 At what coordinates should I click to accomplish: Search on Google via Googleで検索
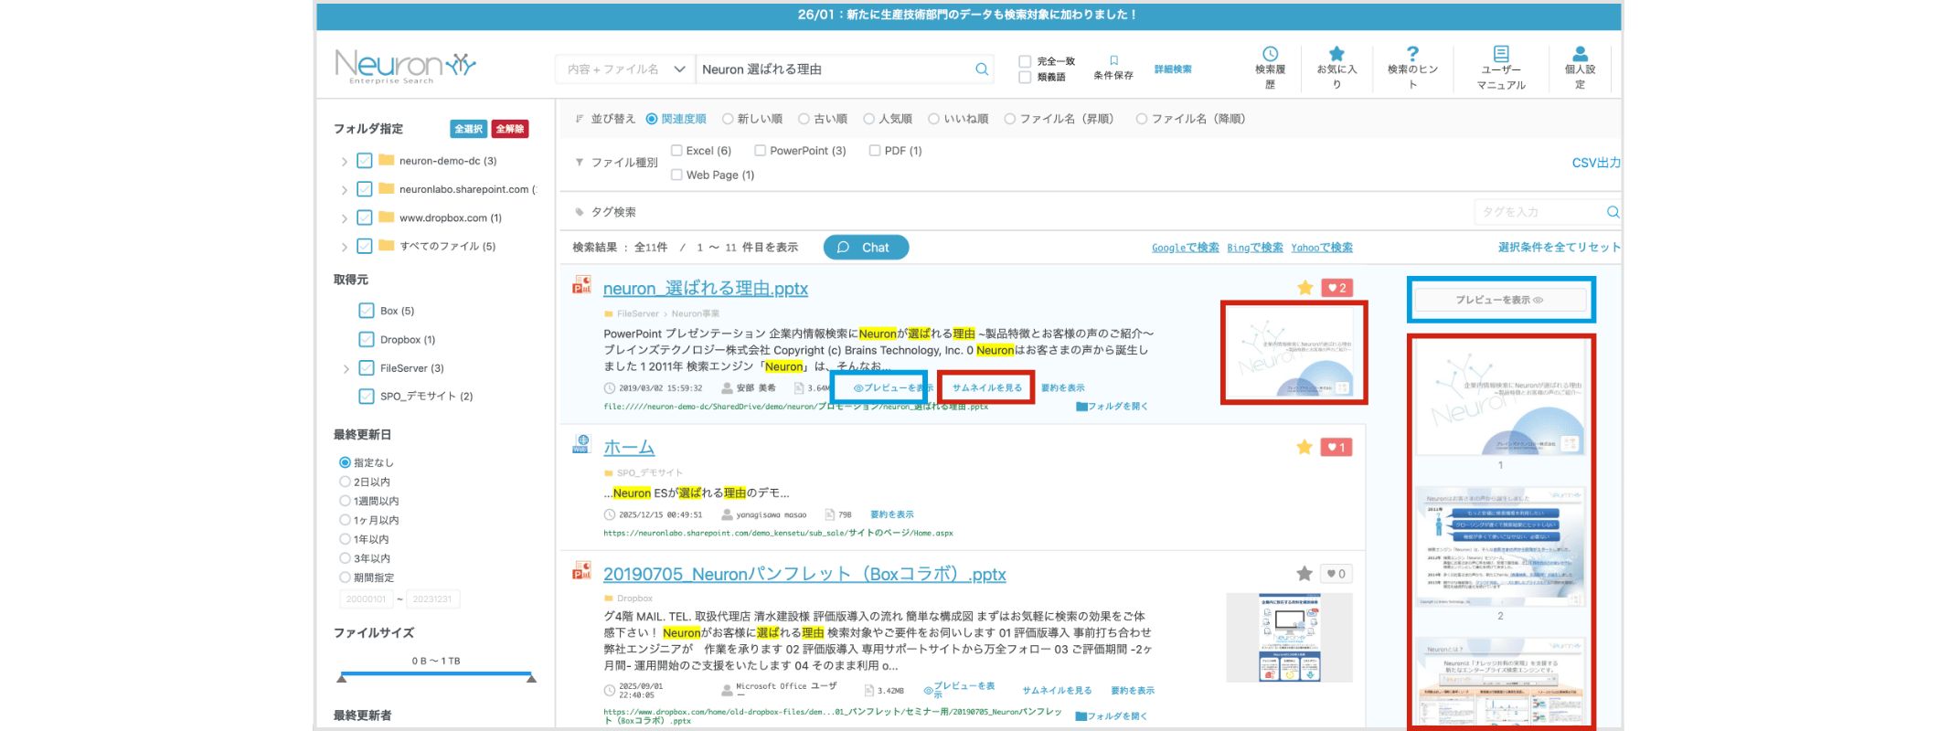[x=1186, y=248]
